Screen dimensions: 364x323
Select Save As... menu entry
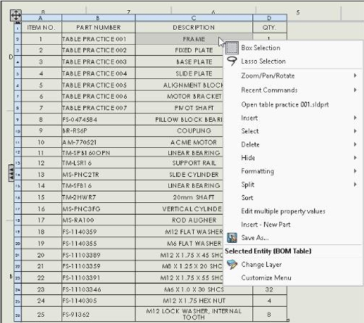[x=255, y=238]
